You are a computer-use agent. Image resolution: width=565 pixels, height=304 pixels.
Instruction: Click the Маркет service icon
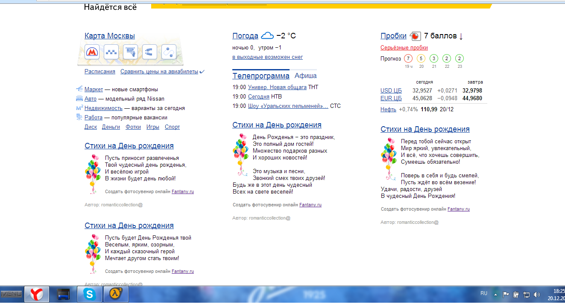79,89
